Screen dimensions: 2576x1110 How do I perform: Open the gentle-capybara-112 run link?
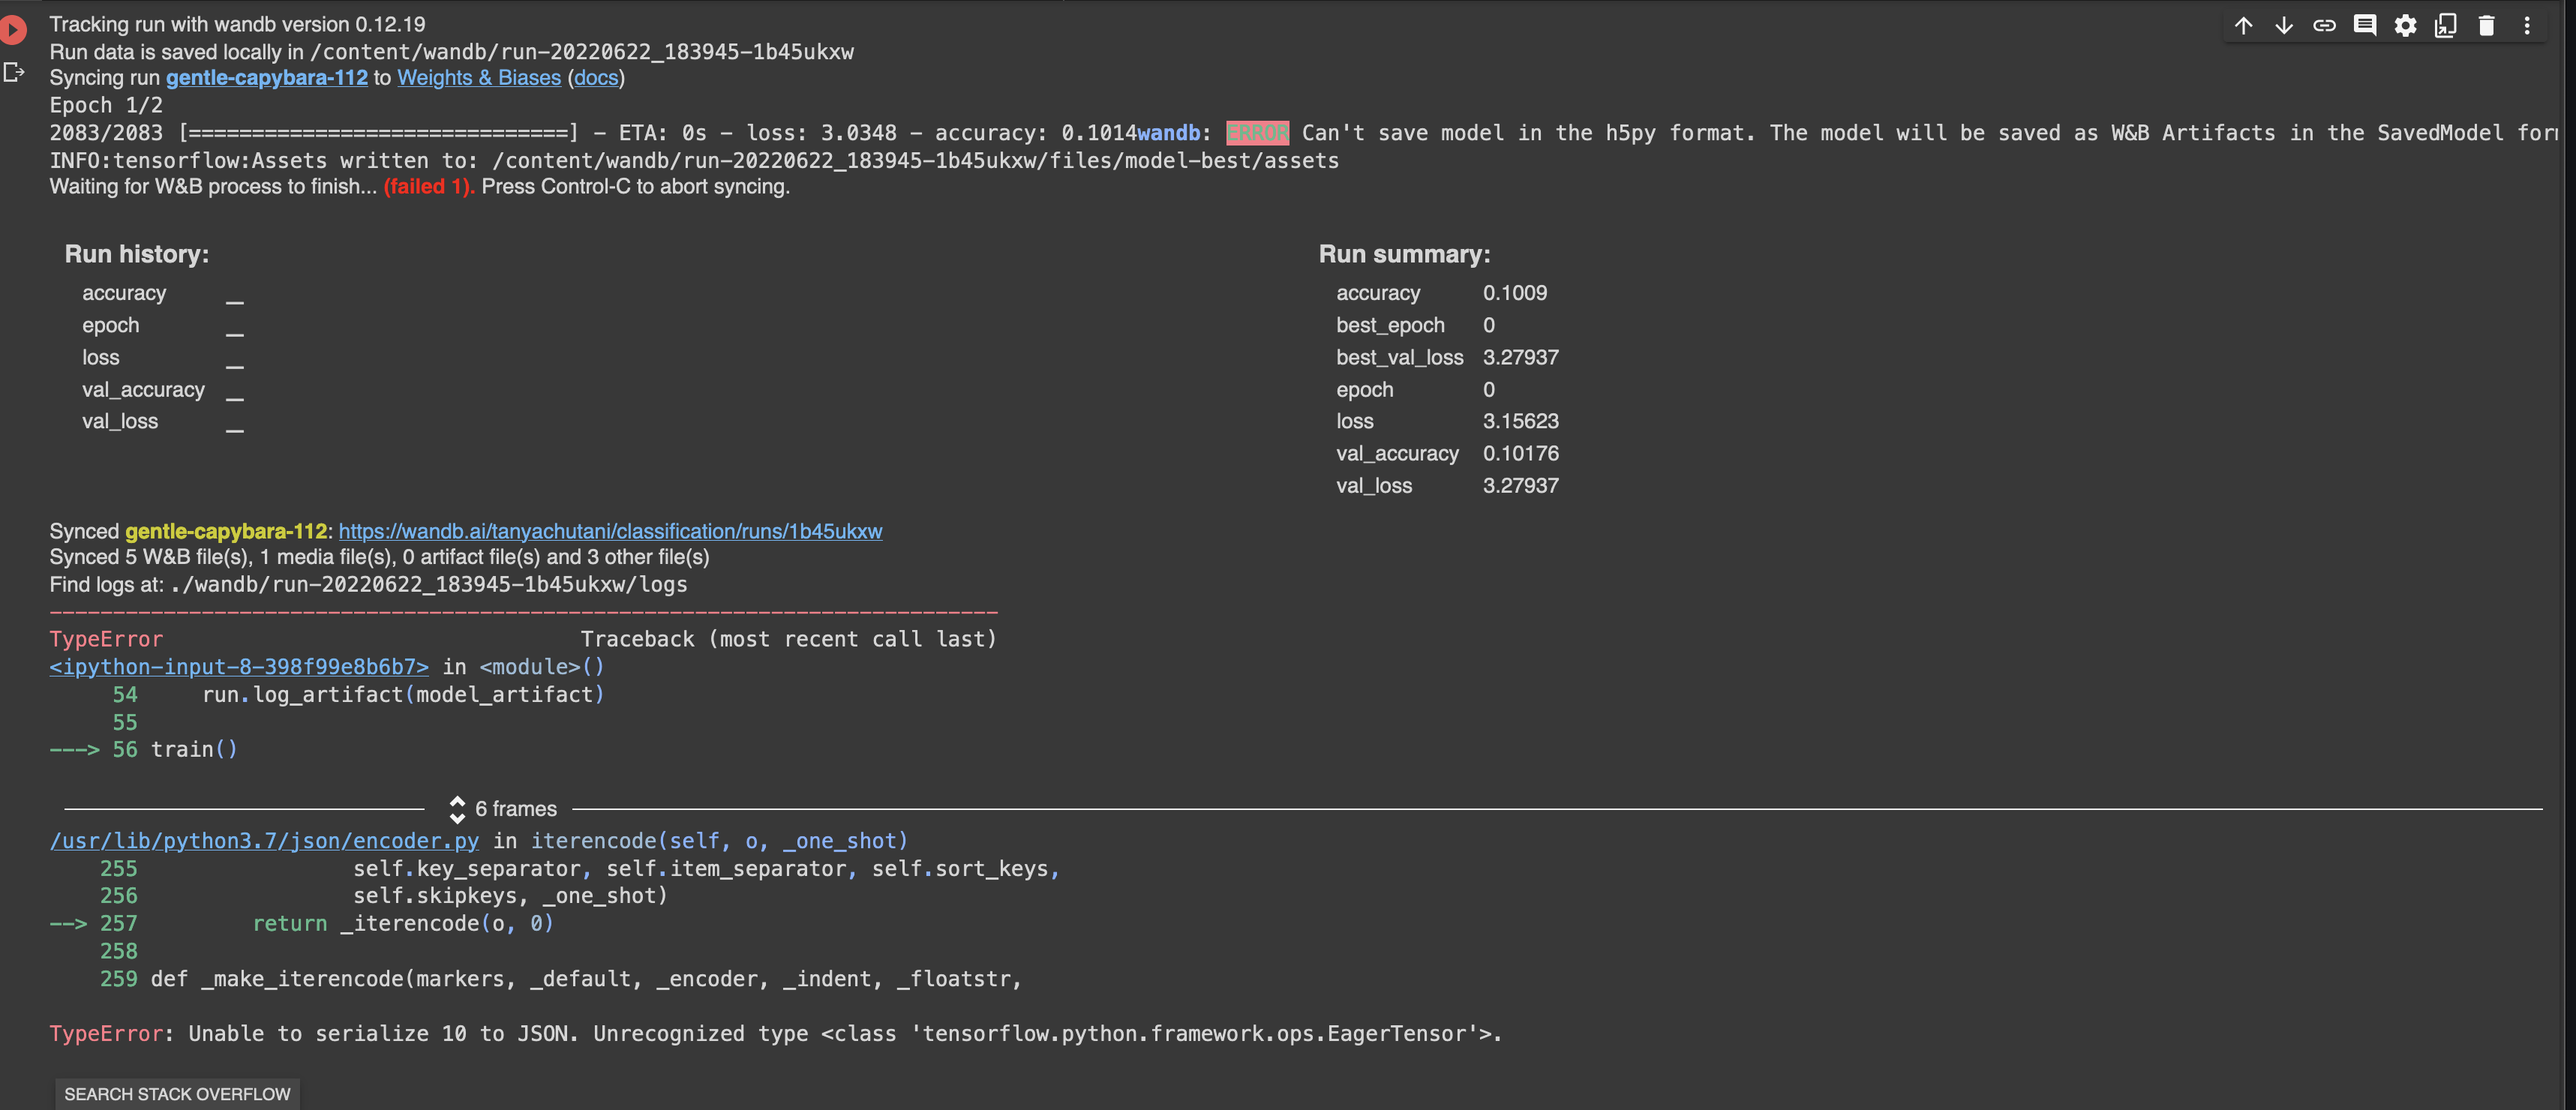[266, 77]
